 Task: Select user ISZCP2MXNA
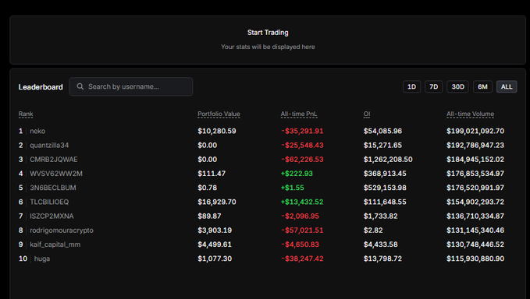point(52,216)
